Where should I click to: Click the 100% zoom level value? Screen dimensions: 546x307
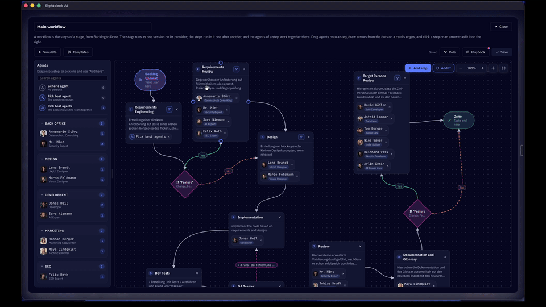tap(471, 68)
